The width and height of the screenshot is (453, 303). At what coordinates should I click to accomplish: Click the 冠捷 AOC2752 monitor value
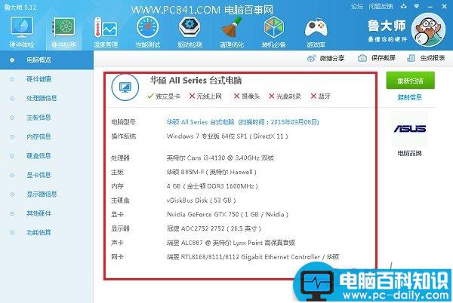(214, 228)
